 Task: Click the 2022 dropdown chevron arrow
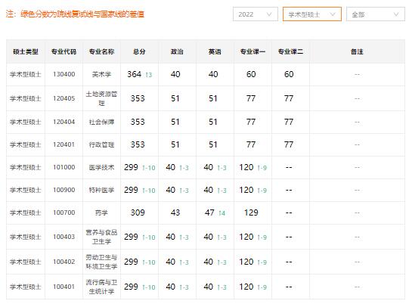click(269, 14)
